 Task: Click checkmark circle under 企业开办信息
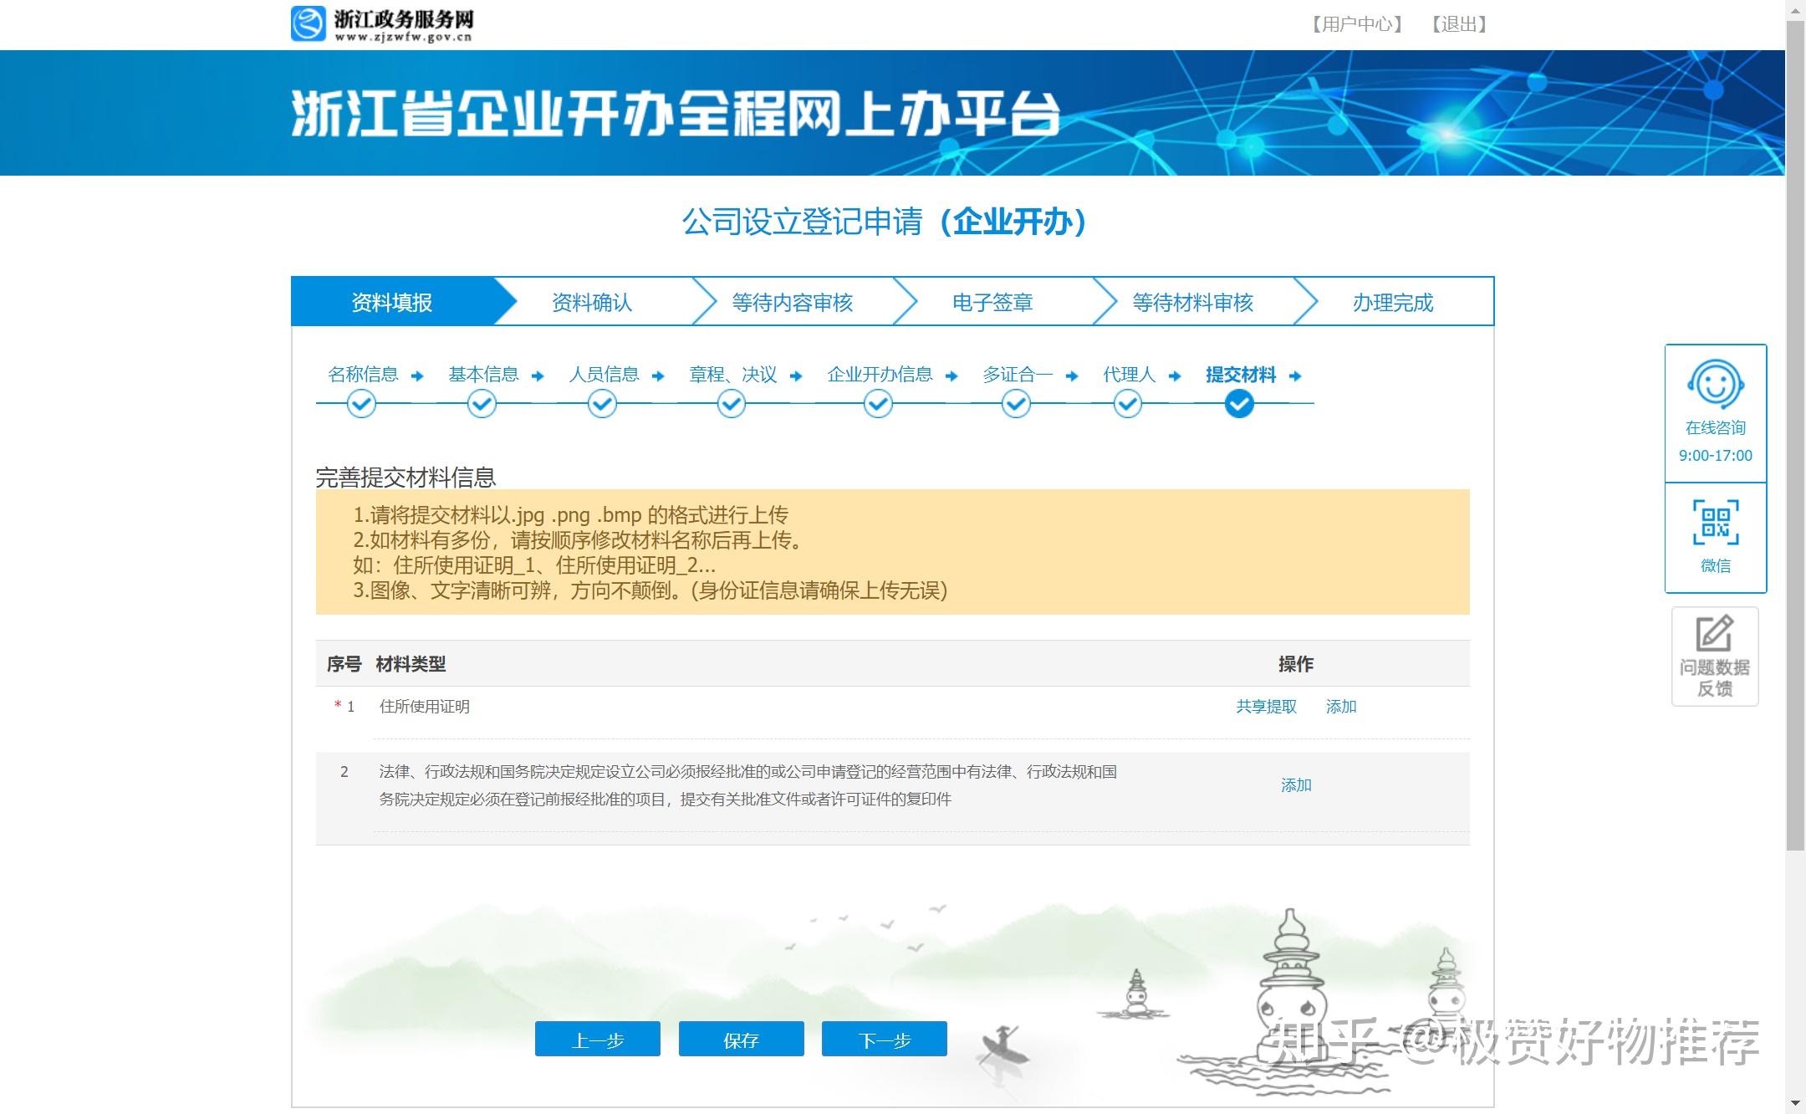pyautogui.click(x=878, y=404)
